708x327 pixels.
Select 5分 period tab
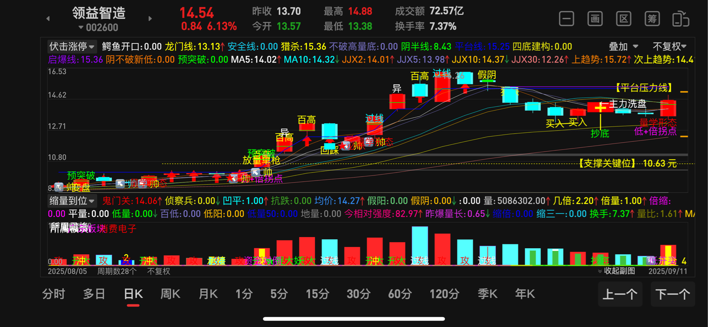279,294
